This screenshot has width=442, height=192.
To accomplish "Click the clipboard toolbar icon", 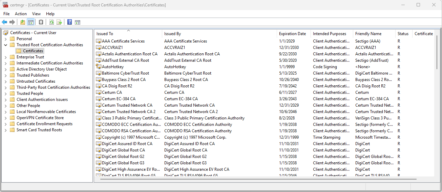I will pyautogui.click(x=41, y=22).
